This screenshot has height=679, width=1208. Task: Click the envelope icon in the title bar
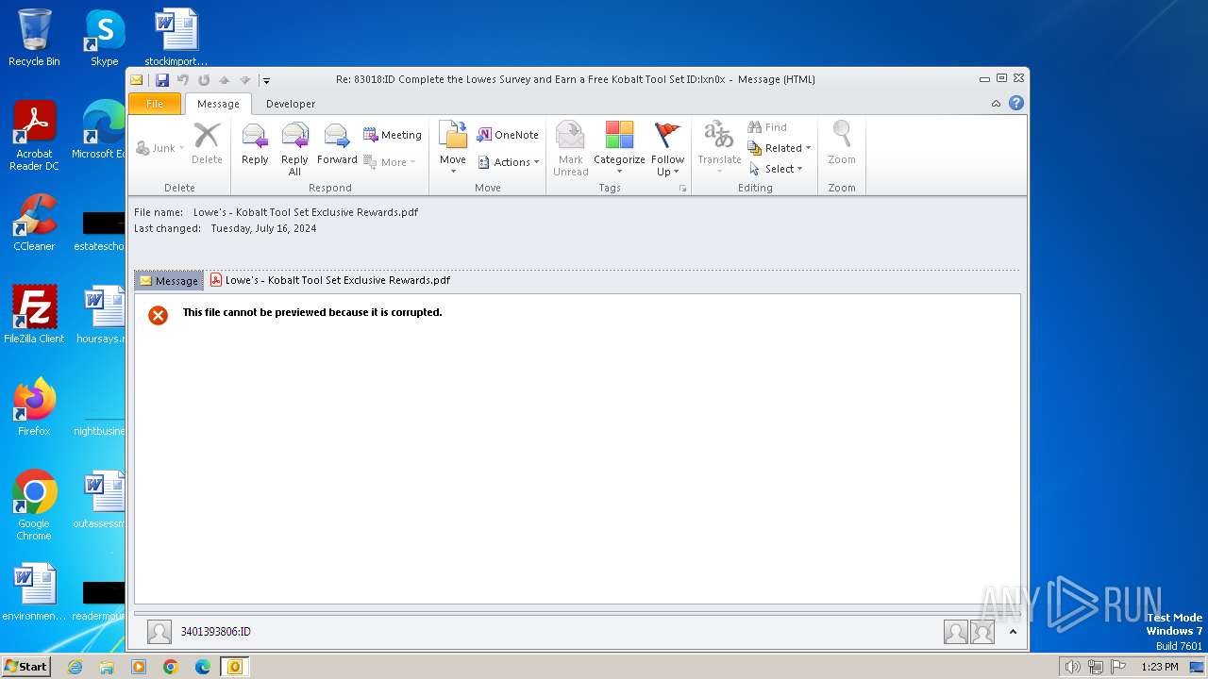tap(137, 80)
